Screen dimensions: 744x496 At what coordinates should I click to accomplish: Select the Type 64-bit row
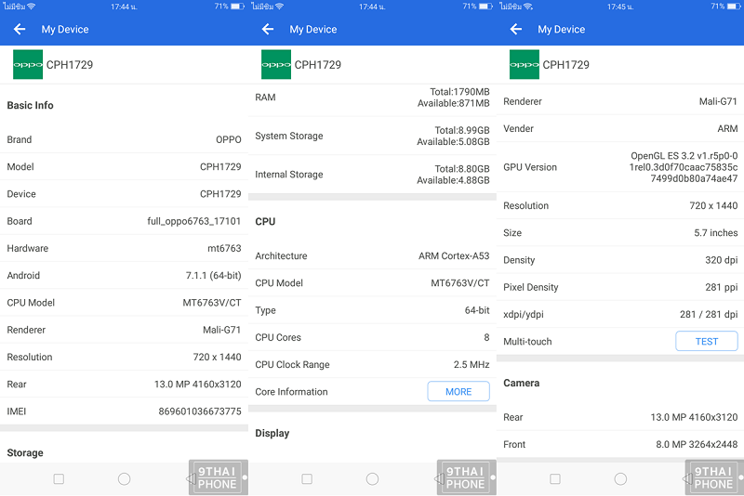[x=372, y=310]
